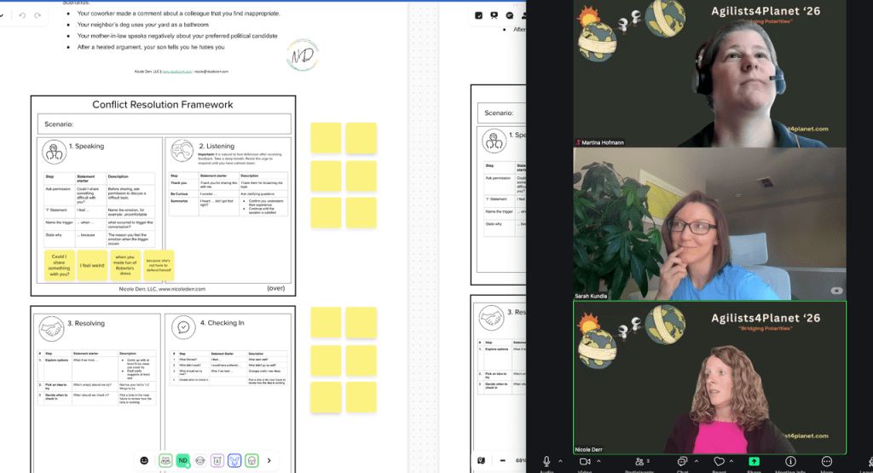This screenshot has height=473, width=873.
Task: Select Sarah Kundla's video tile
Action: click(710, 223)
